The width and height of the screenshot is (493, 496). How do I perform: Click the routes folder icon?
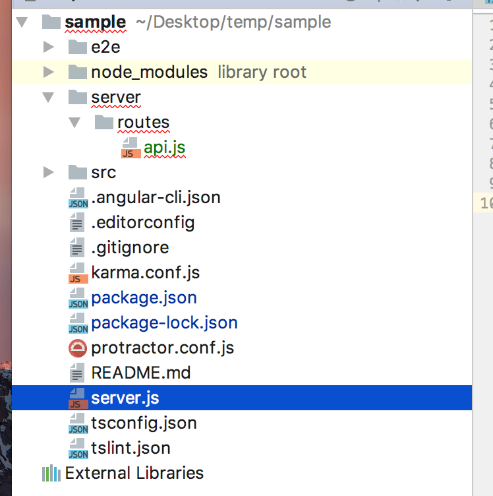pos(104,122)
